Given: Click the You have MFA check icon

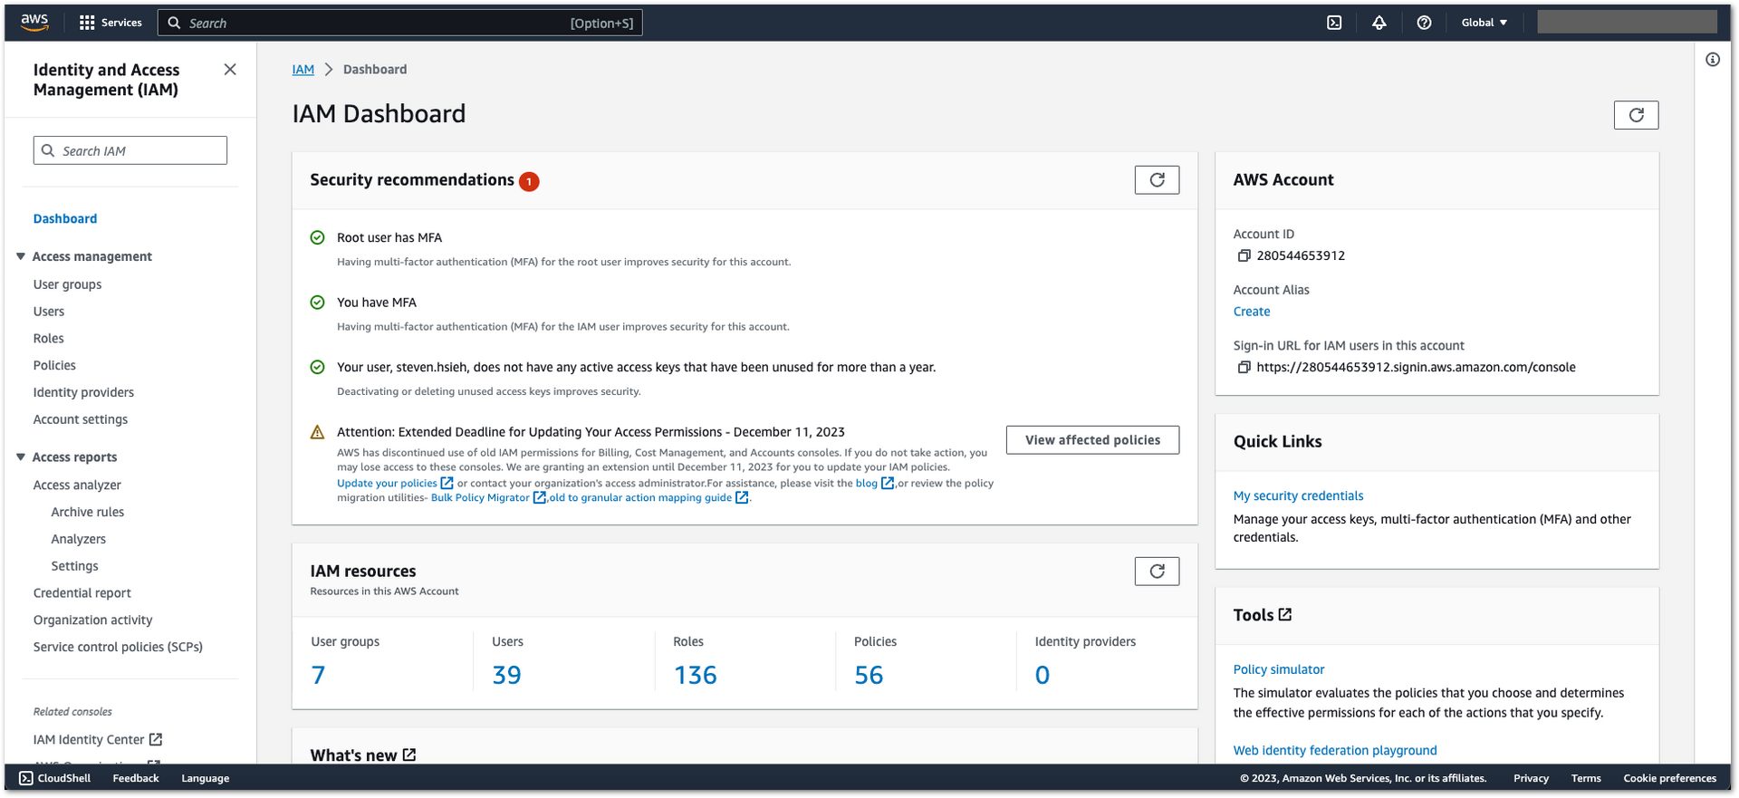Looking at the screenshot, I should tap(317, 303).
